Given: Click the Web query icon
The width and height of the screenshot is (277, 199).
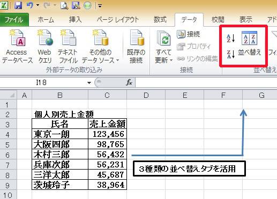Looking at the screenshot, I should pyautogui.click(x=45, y=37).
